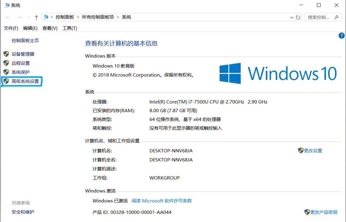Screen dimensions: 346x222
Task: Click 查看有关计算机的基本信息 heading
Action: point(121,43)
